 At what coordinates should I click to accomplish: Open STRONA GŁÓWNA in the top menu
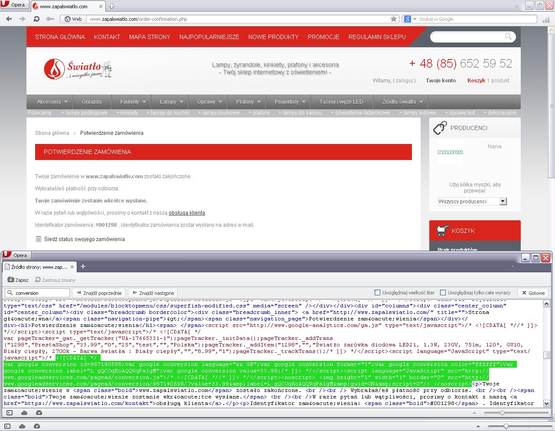point(60,37)
